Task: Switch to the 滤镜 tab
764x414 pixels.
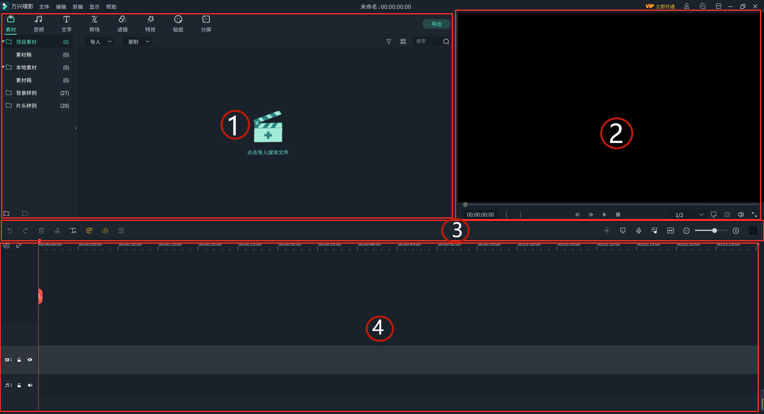Action: (x=122, y=24)
